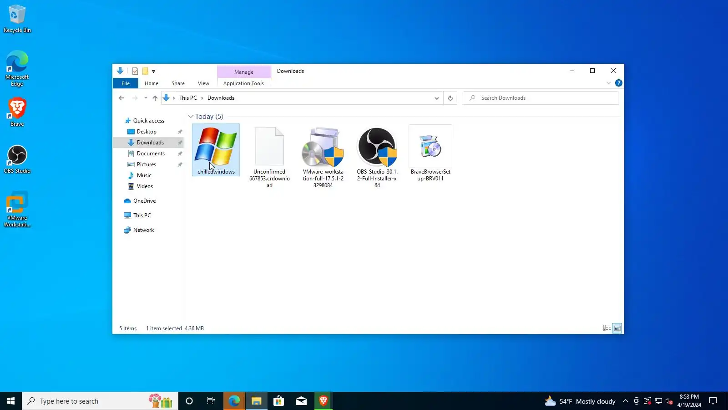Expand the ribbon with the chevron
The width and height of the screenshot is (728, 410).
click(609, 83)
